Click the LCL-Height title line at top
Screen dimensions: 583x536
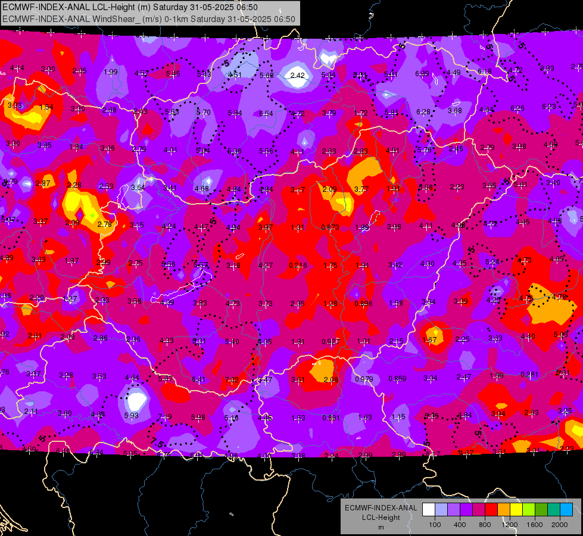tap(130, 7)
